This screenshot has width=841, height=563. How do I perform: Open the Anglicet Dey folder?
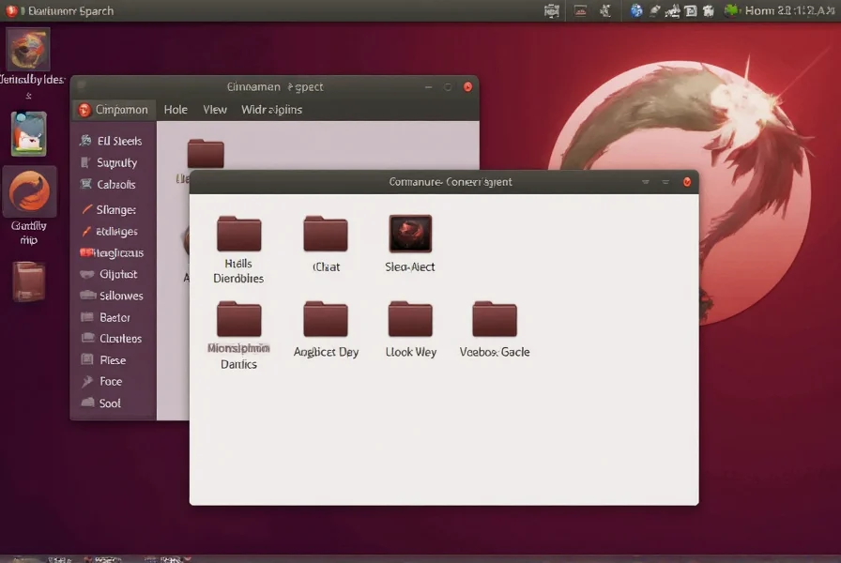326,320
